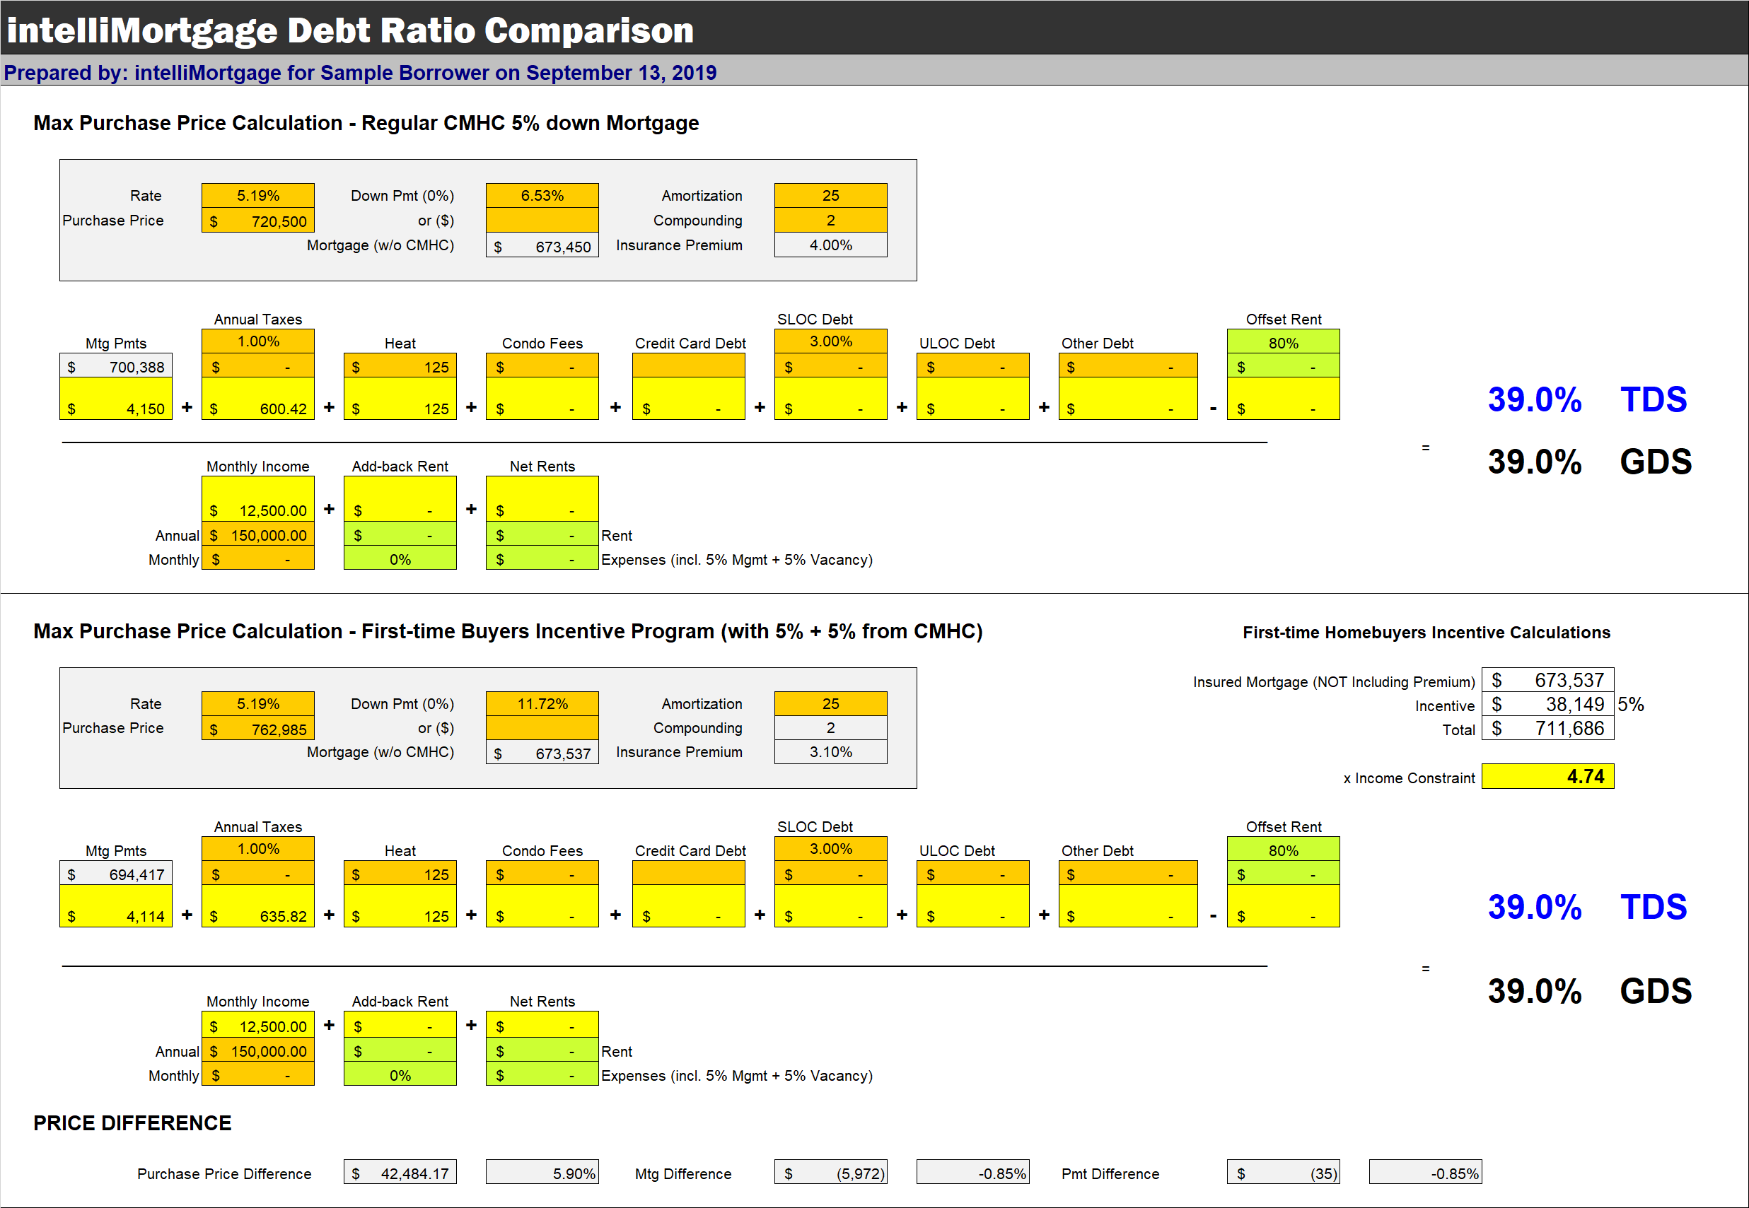1749x1208 pixels.
Task: Click the 6.53% Down Pmt cell
Action: 542,195
